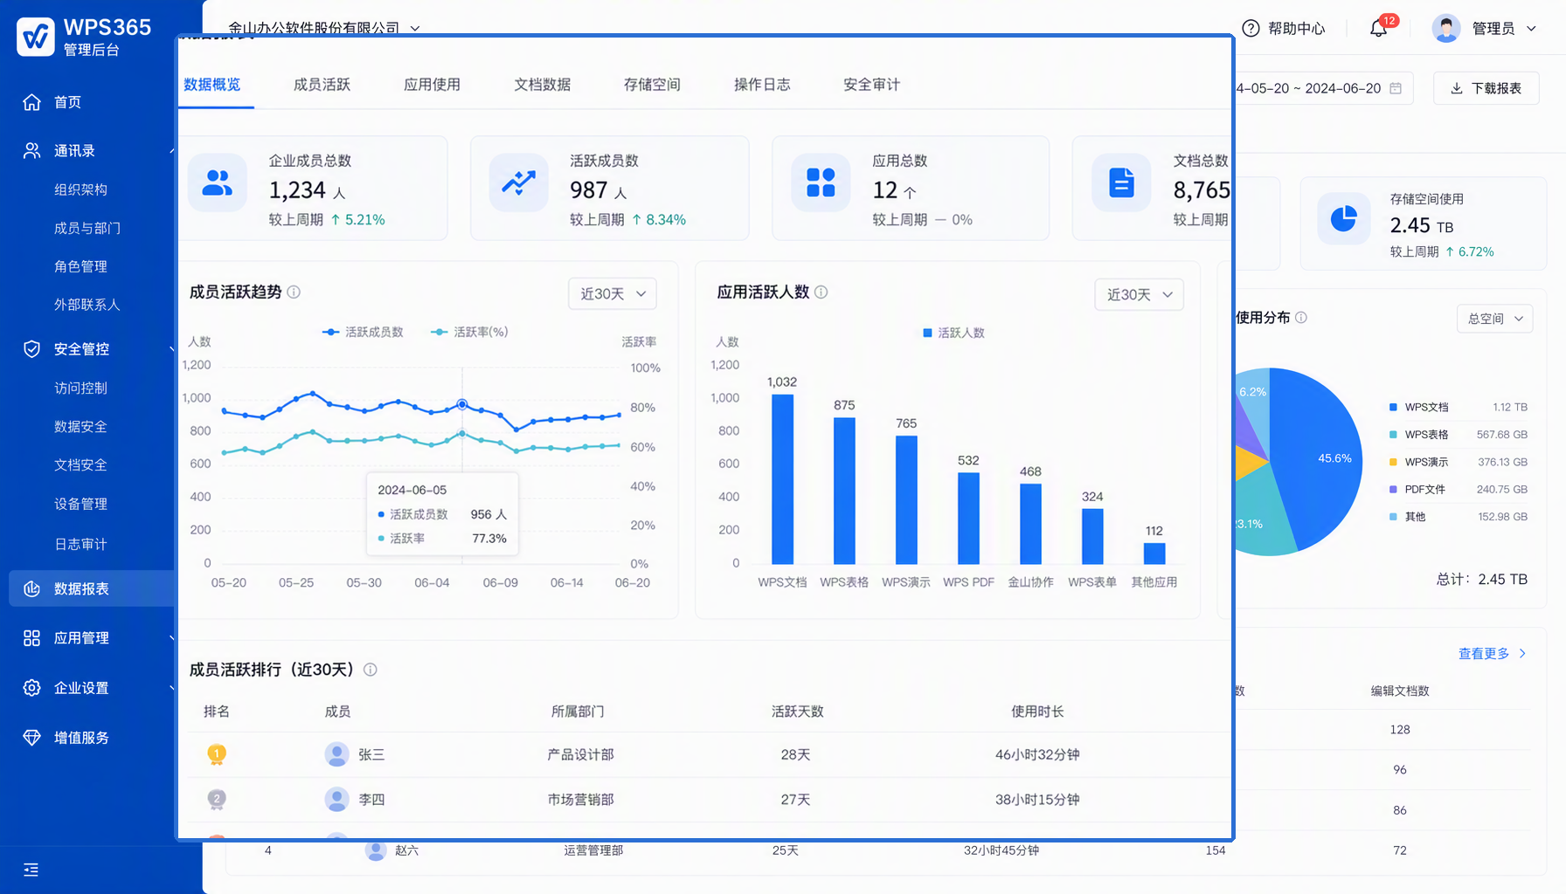
Task: Open 近30天 dropdown for 成员活跃趋势
Action: [x=613, y=294]
